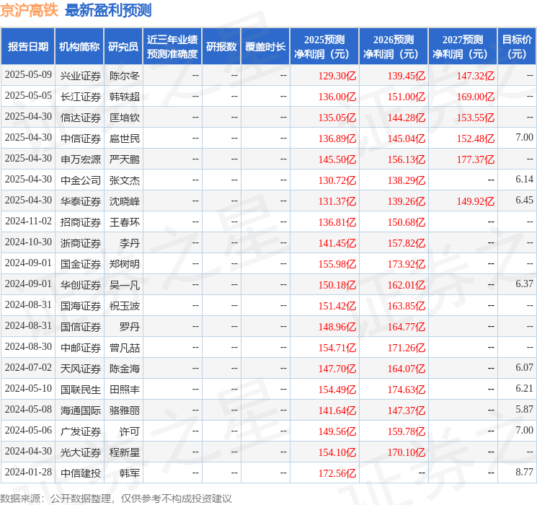Click the 近三年业绩预测准确度 column header
The image size is (537, 505).
click(x=172, y=47)
